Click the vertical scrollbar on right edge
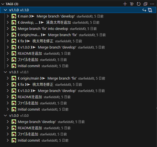 pyautogui.click(x=156, y=74)
